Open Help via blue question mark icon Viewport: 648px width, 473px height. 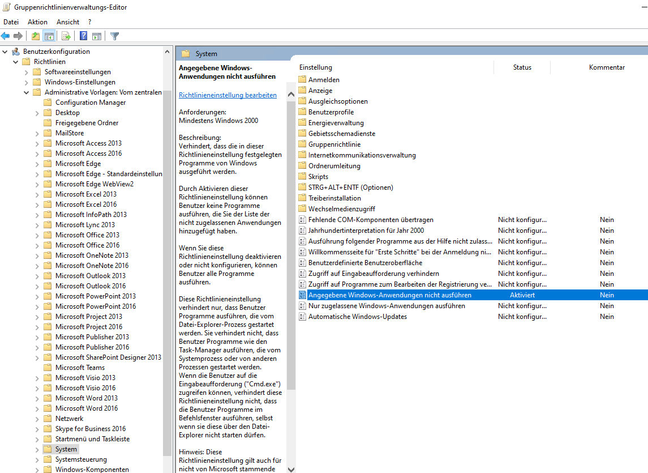(83, 36)
